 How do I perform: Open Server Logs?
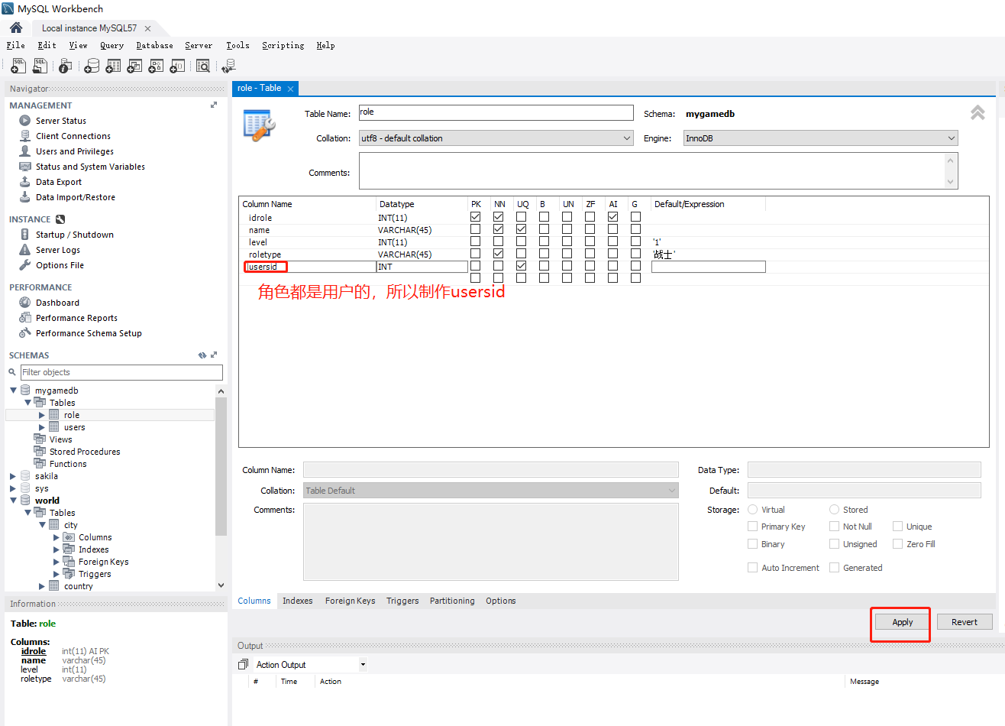[58, 250]
